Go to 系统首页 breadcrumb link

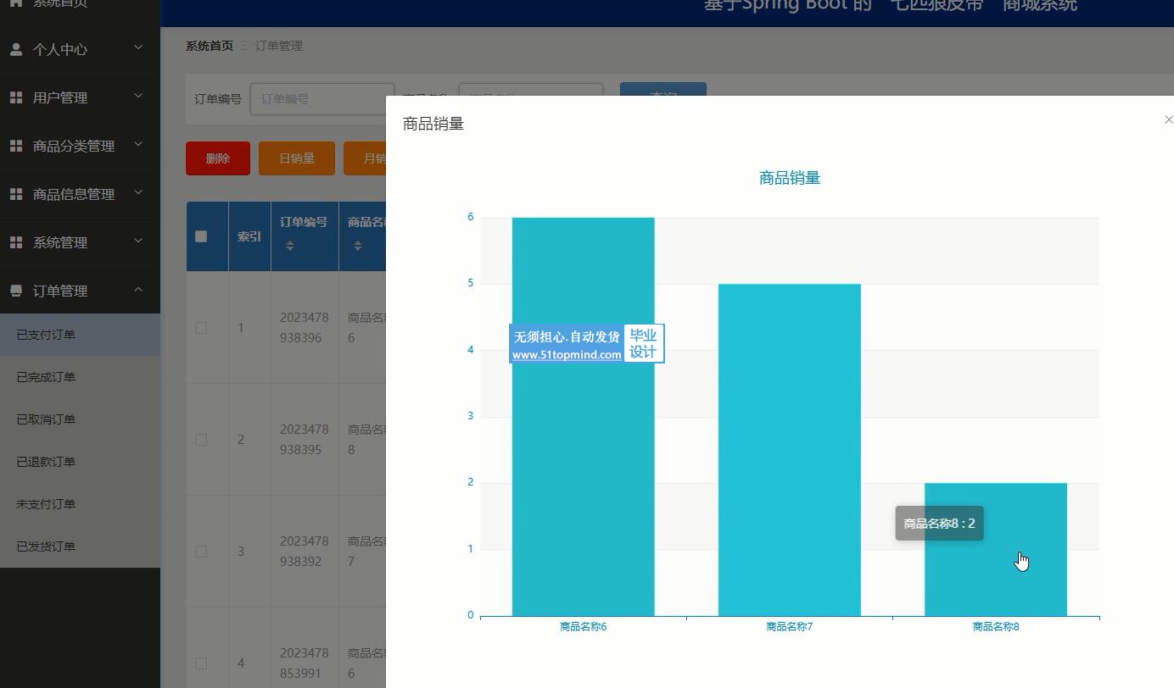pos(210,46)
